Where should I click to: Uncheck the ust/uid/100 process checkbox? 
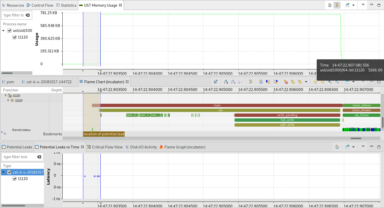tap(10, 31)
